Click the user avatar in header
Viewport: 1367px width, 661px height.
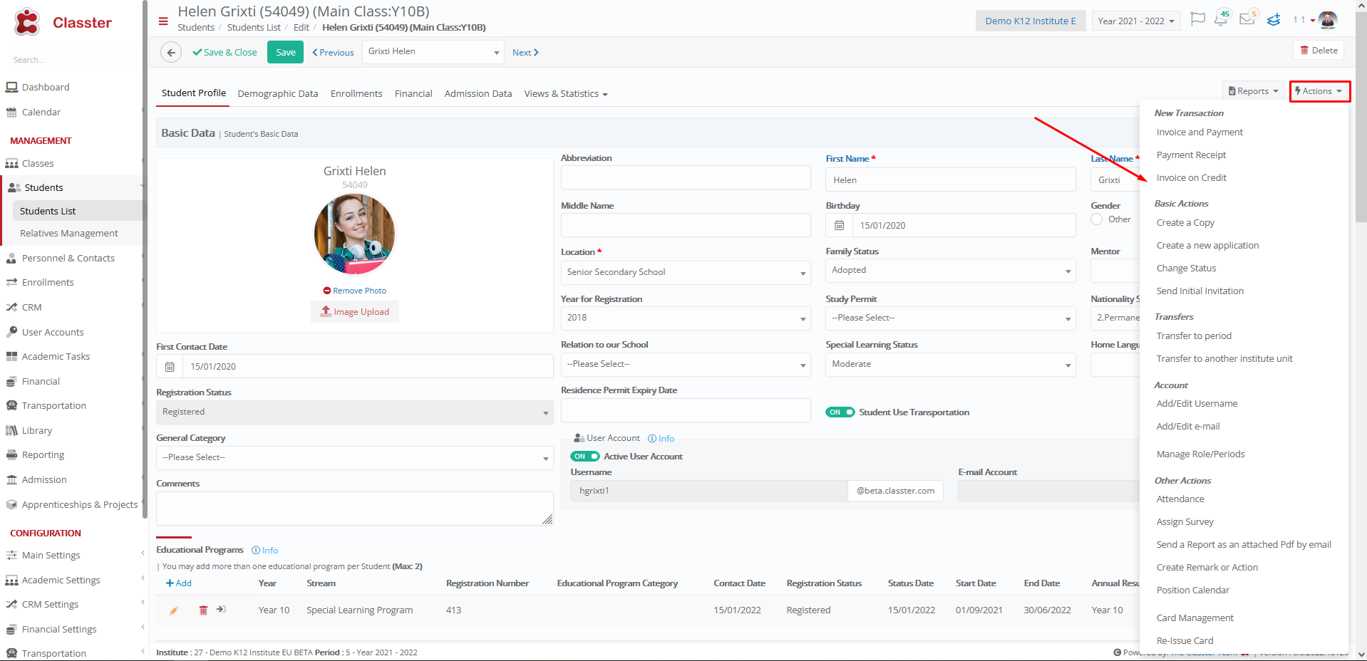tap(1328, 20)
